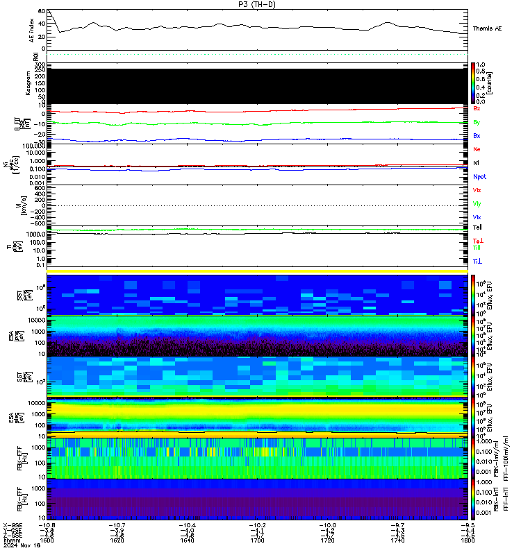Click the ESA electron Eflux color bar
Screen dimensions: 521x555
[x=473, y=418]
